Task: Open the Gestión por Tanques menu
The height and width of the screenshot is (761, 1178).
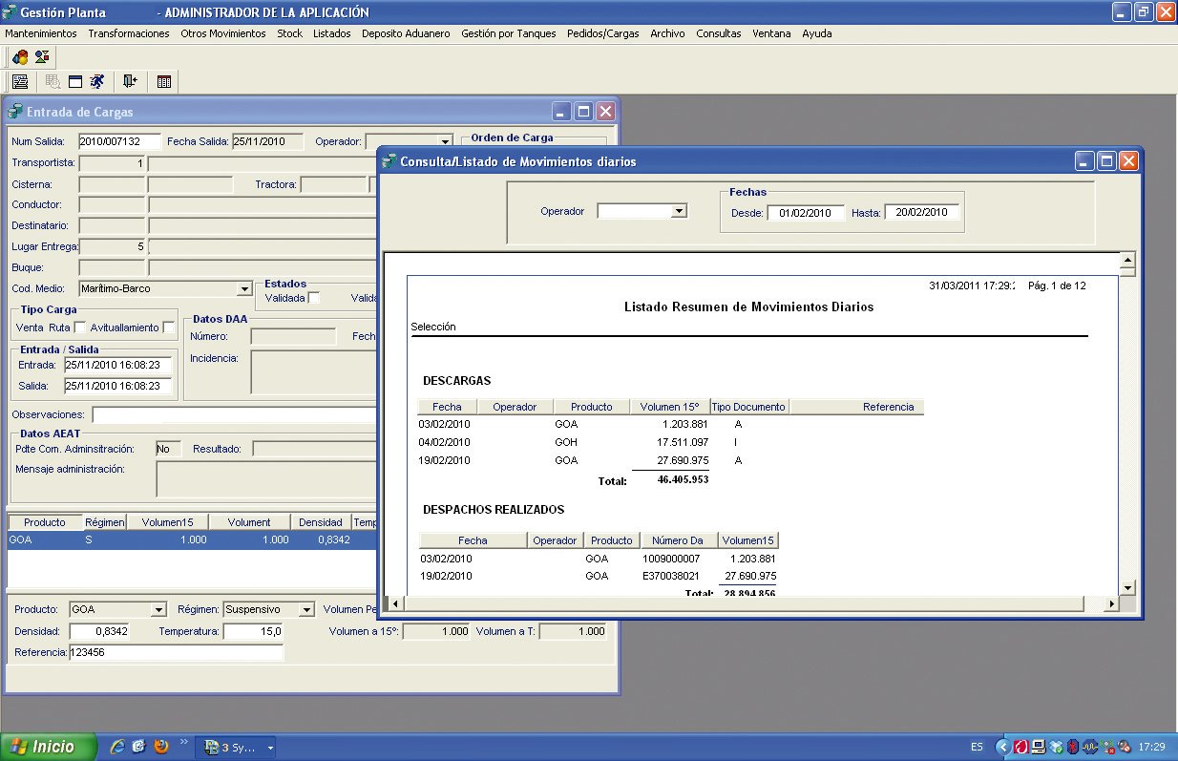Action: click(x=508, y=33)
